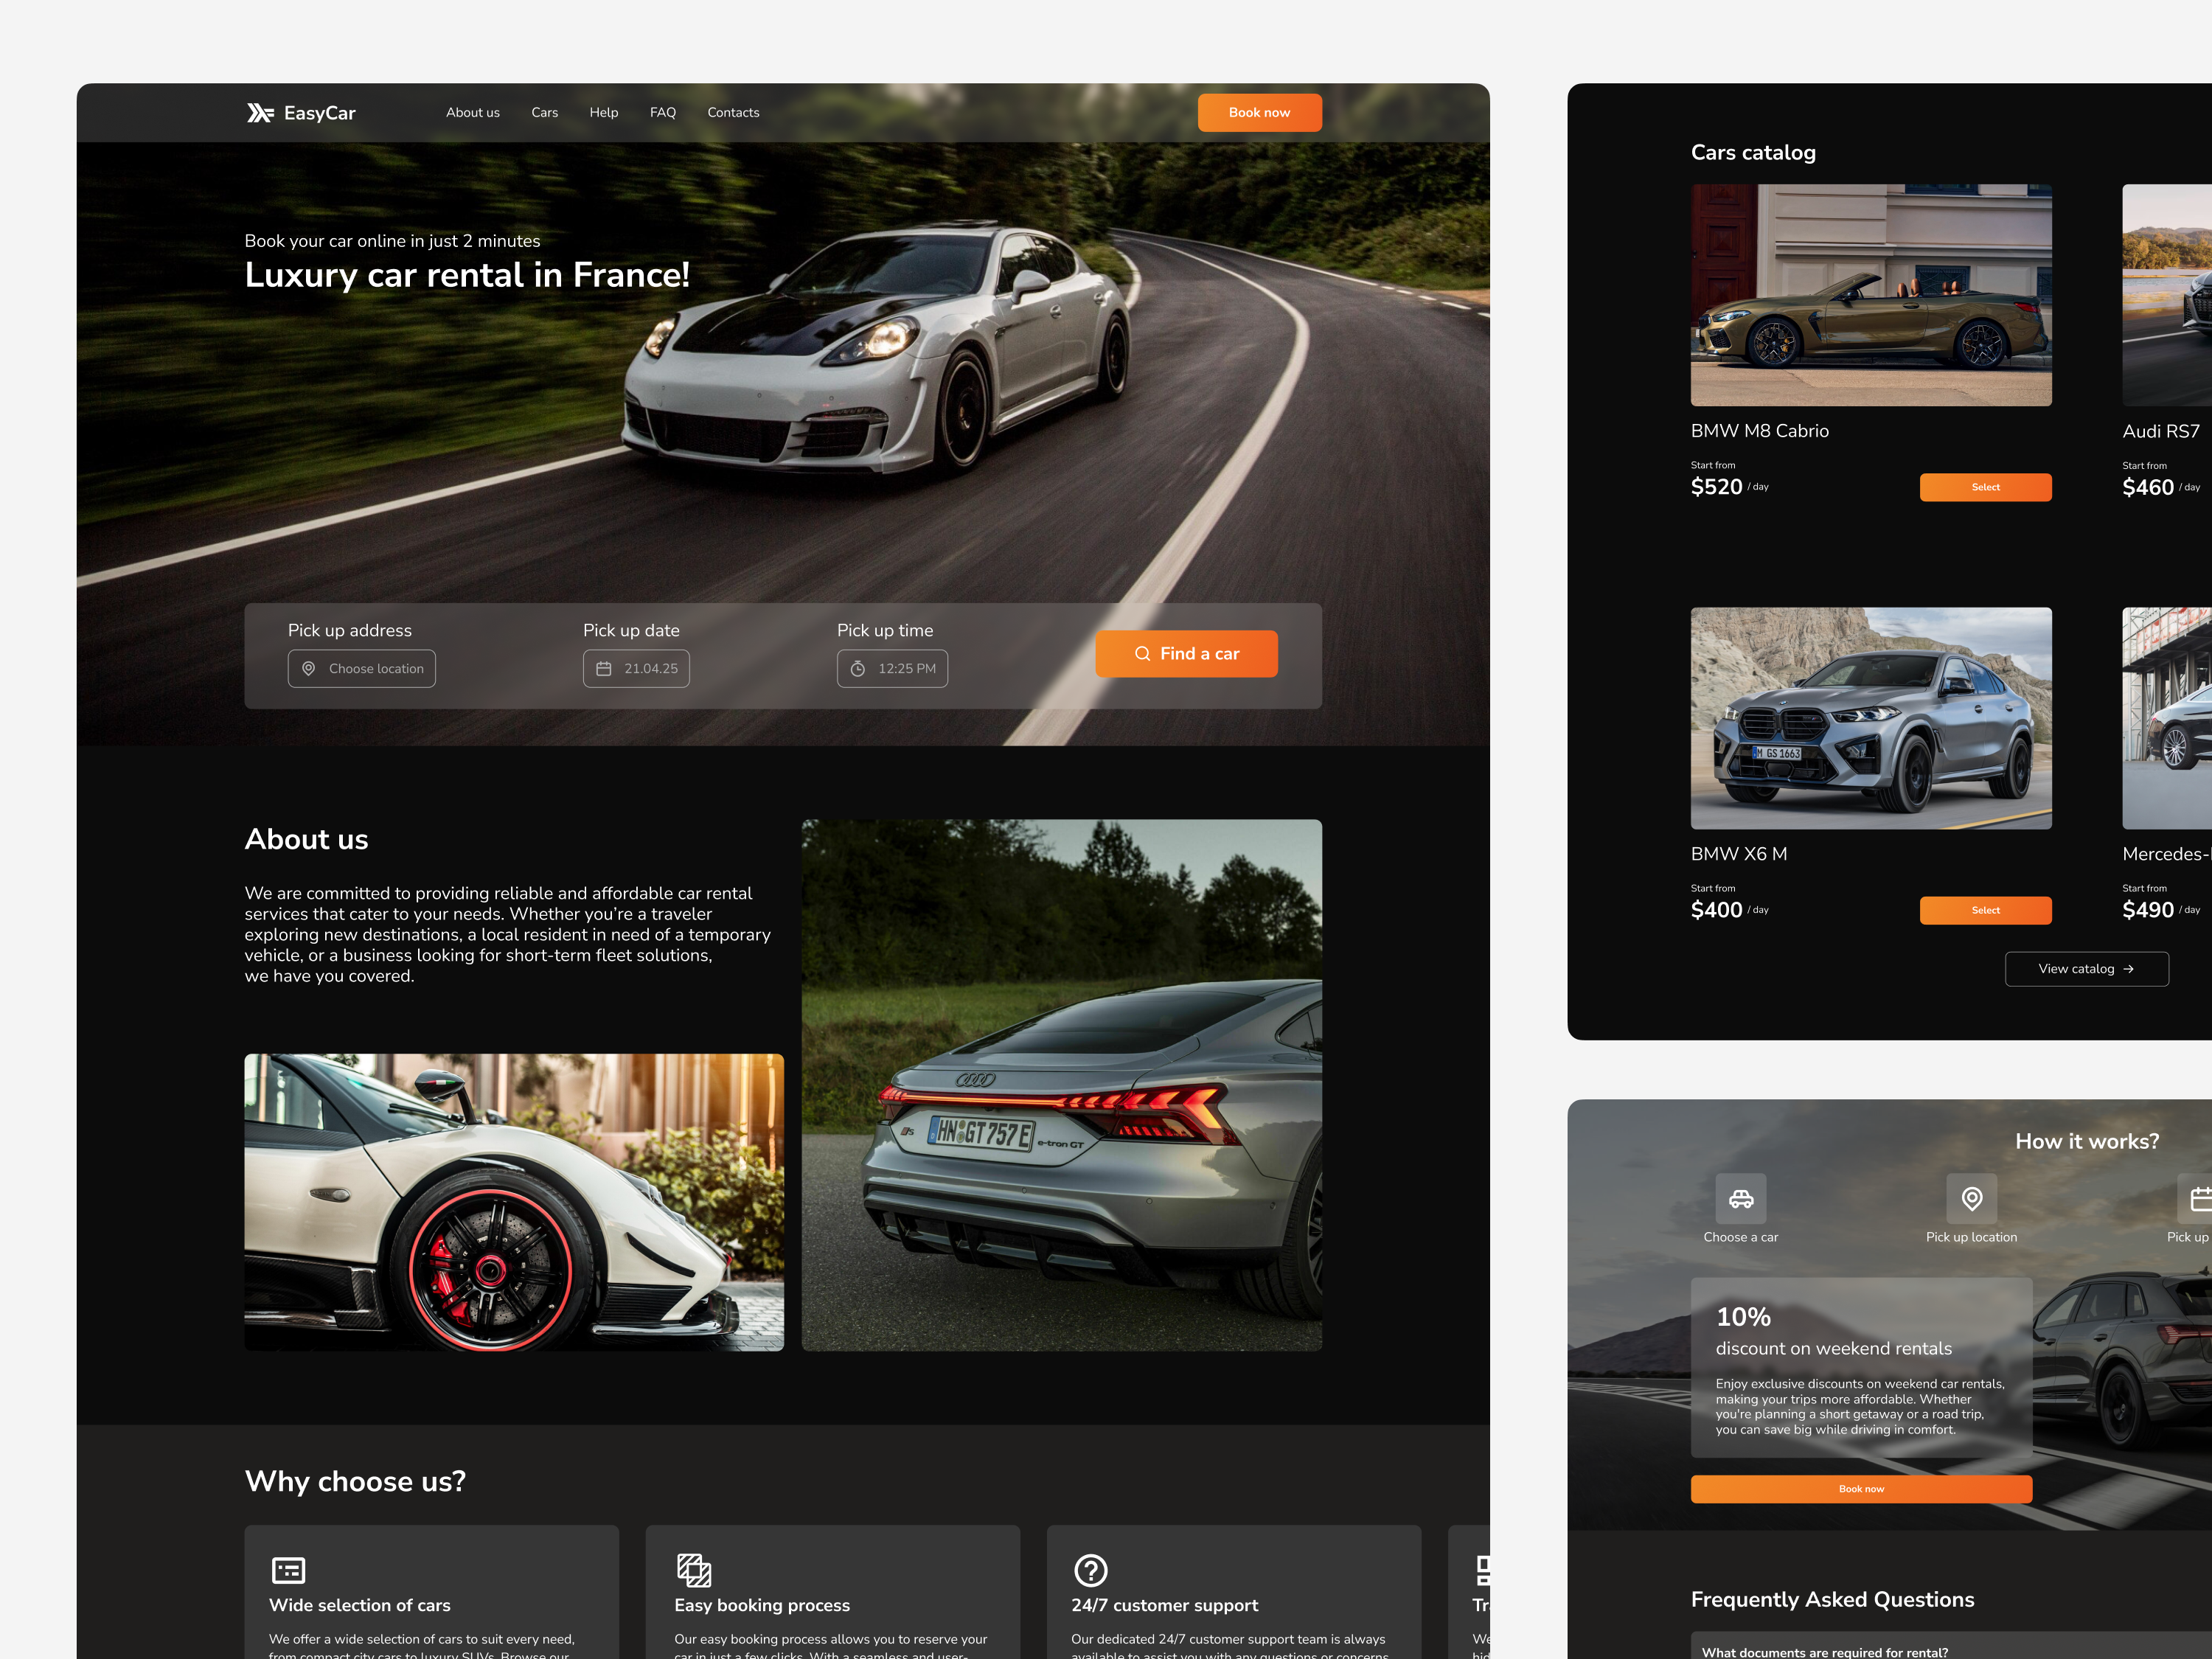Open the Audi e-tron GT rear photo

[1062, 1085]
